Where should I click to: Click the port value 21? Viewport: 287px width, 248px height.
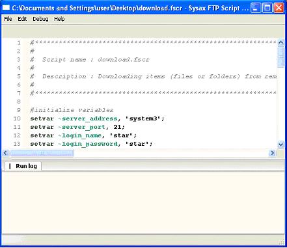117,127
